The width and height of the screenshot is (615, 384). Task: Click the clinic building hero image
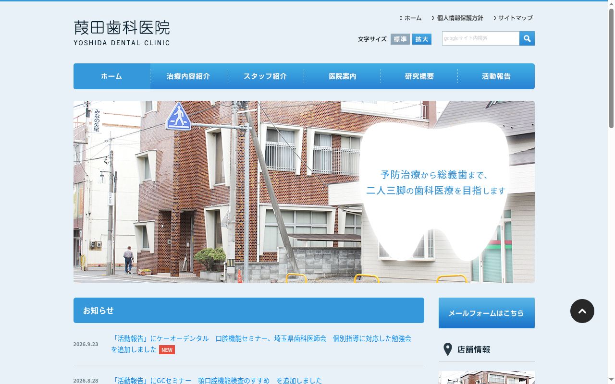[304, 192]
